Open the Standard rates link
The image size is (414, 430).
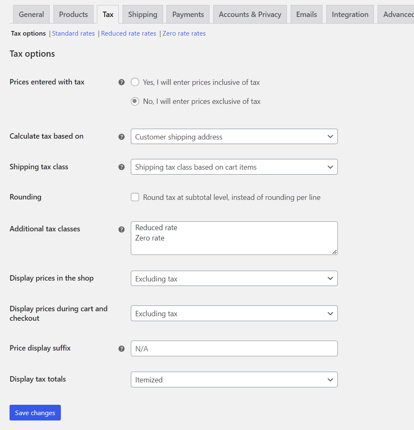point(73,34)
